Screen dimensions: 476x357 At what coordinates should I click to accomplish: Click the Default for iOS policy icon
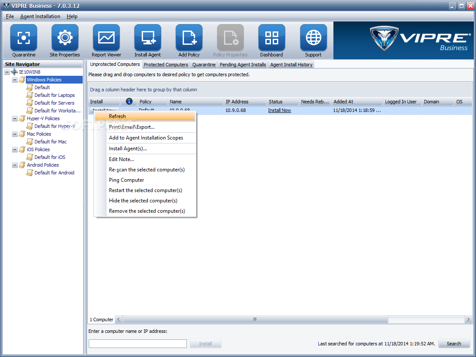[29, 157]
